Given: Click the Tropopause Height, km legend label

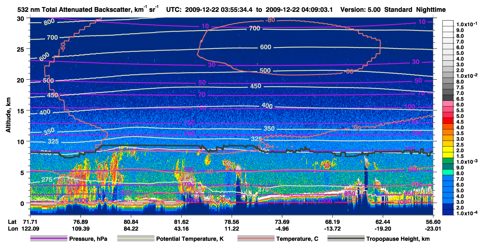Looking at the screenshot, I should 398,239.
